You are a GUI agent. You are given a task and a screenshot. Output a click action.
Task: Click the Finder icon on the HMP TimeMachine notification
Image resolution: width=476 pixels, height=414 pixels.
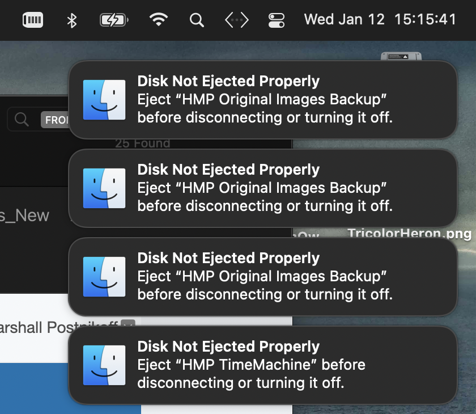point(104,365)
